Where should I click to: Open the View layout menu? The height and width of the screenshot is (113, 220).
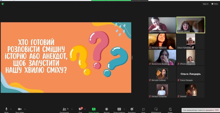pyautogui.click(x=215, y=4)
